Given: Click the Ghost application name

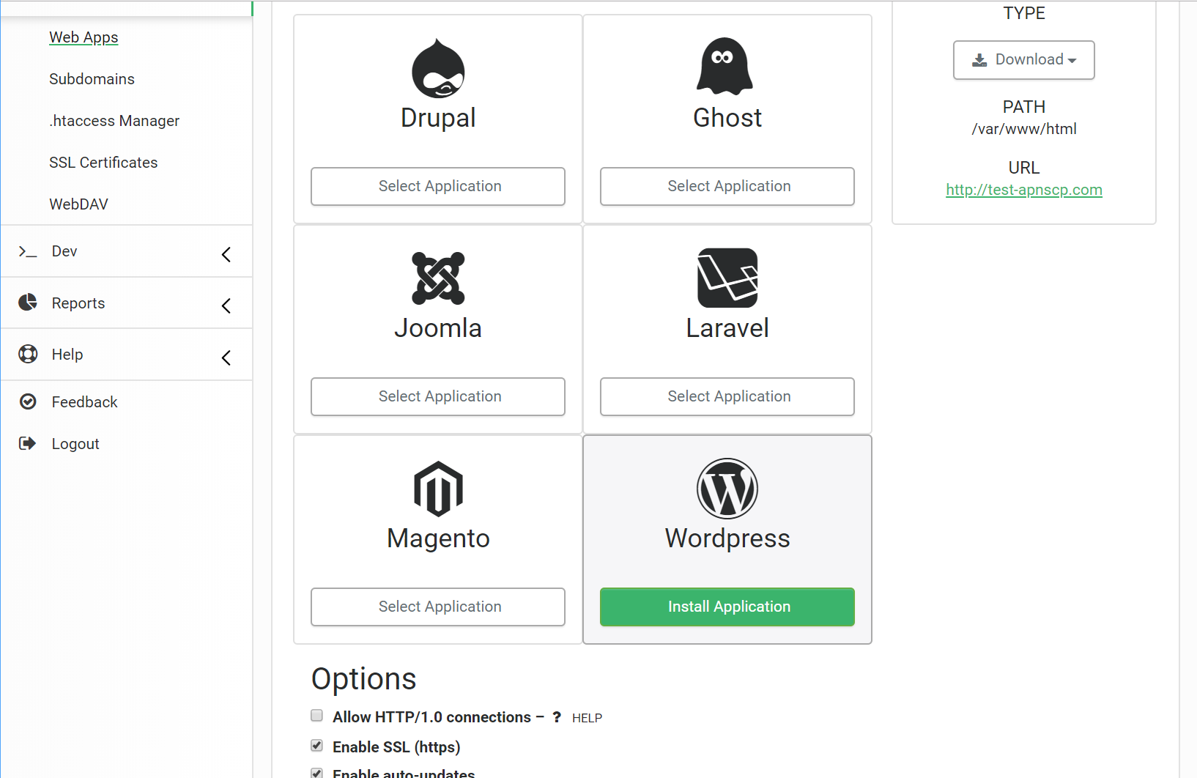Looking at the screenshot, I should (727, 118).
